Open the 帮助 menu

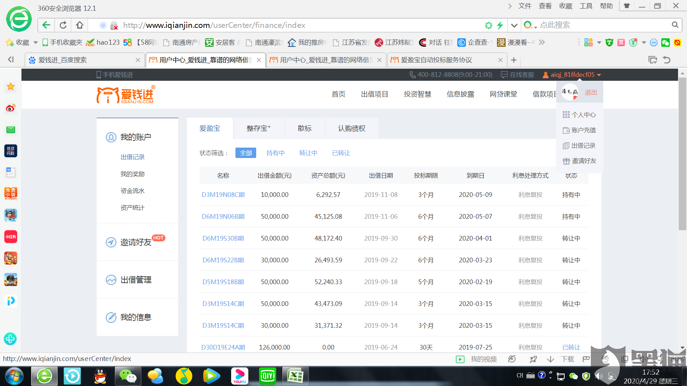606,6
